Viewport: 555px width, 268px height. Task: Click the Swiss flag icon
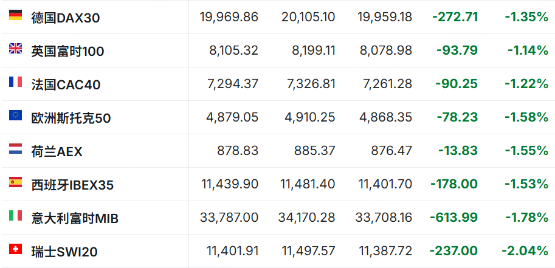coord(16,249)
